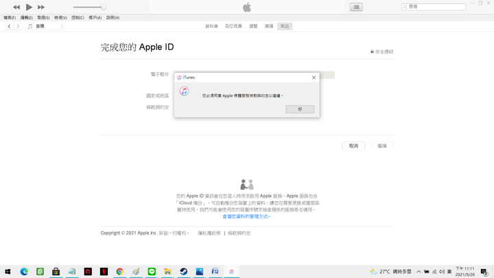The height and width of the screenshot is (278, 494).
Task: Expand the 音樂 media type dropdown
Action: (x=45, y=27)
